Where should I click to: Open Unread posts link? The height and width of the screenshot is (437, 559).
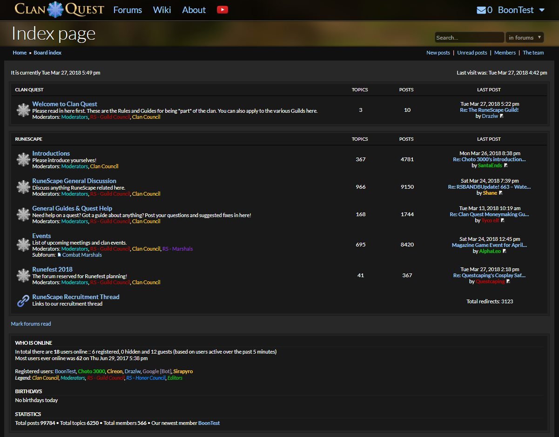click(472, 53)
